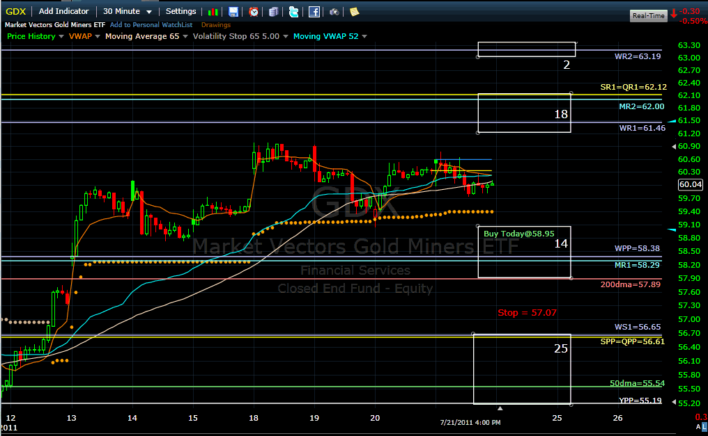The image size is (708, 436).
Task: Open the Drawings link
Action: [x=216, y=25]
